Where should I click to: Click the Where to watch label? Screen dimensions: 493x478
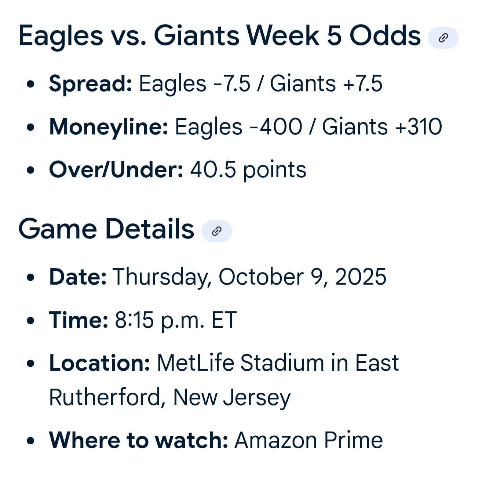(139, 440)
